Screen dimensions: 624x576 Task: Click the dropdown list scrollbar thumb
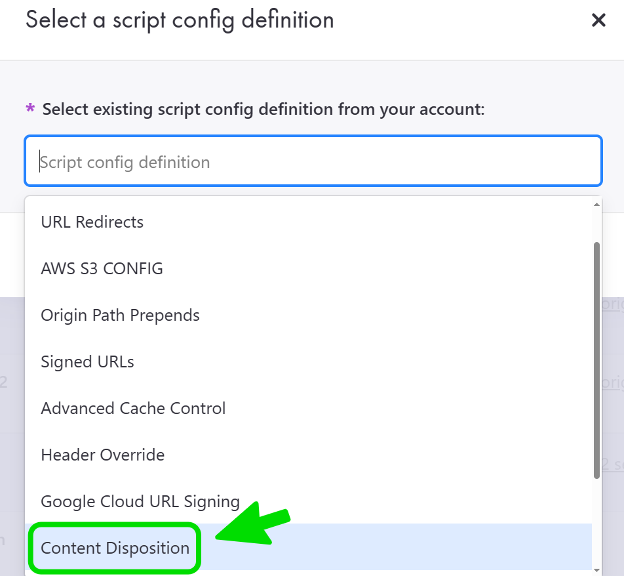(x=596, y=360)
